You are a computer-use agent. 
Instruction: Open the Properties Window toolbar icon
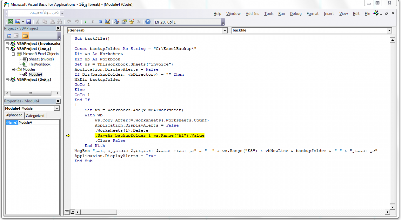pos(124,22)
